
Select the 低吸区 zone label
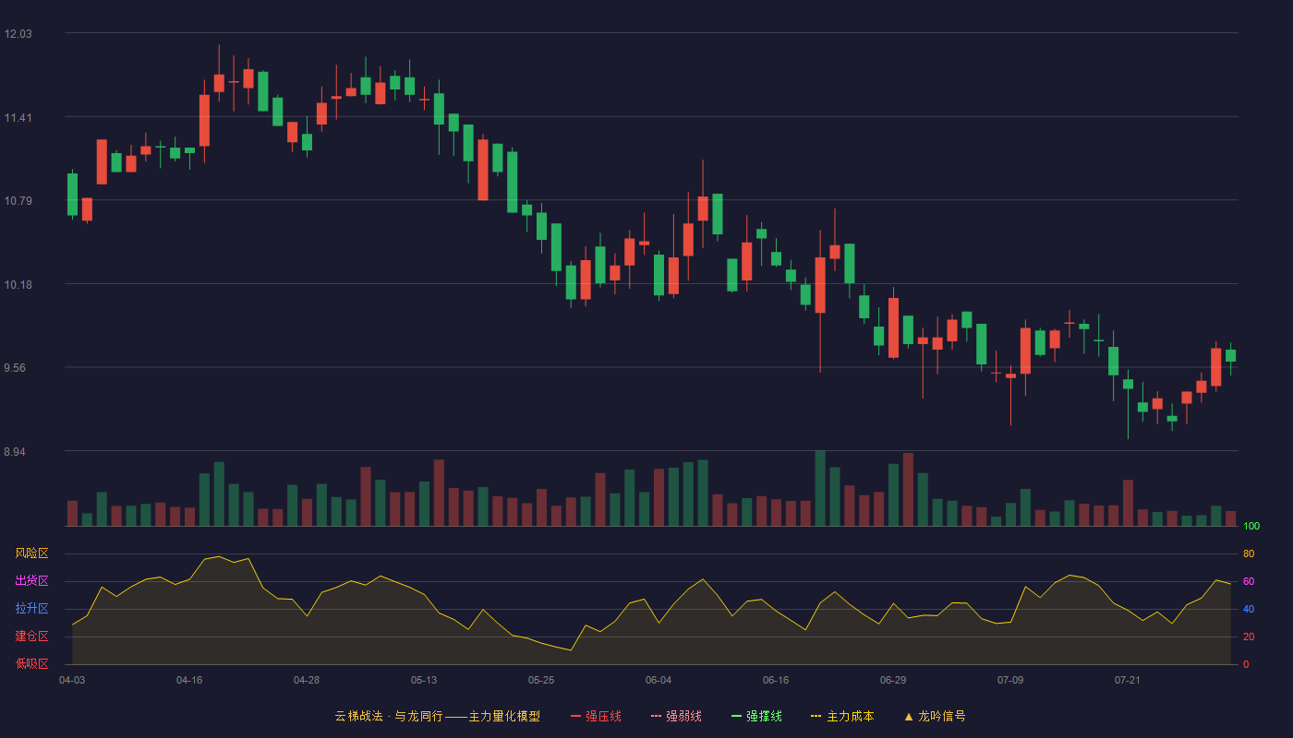pos(31,664)
